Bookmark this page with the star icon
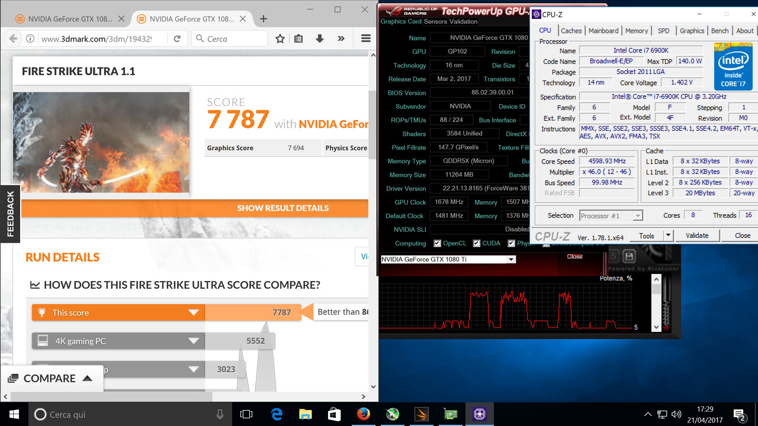Image resolution: width=758 pixels, height=426 pixels. click(280, 38)
